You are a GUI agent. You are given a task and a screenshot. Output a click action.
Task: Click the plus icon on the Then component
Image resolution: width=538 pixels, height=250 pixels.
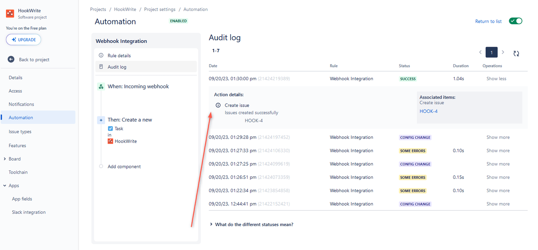(x=101, y=120)
